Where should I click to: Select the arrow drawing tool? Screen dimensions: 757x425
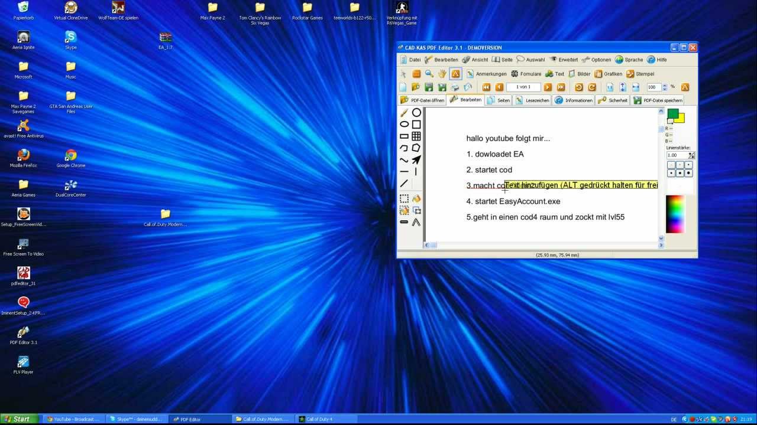coord(416,160)
